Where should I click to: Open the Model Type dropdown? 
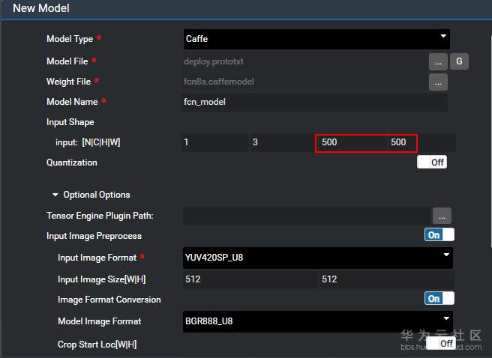[316, 39]
